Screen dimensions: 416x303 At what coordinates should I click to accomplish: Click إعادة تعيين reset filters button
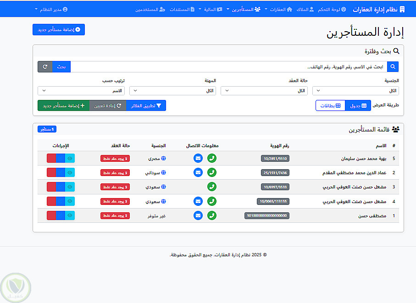click(108, 105)
